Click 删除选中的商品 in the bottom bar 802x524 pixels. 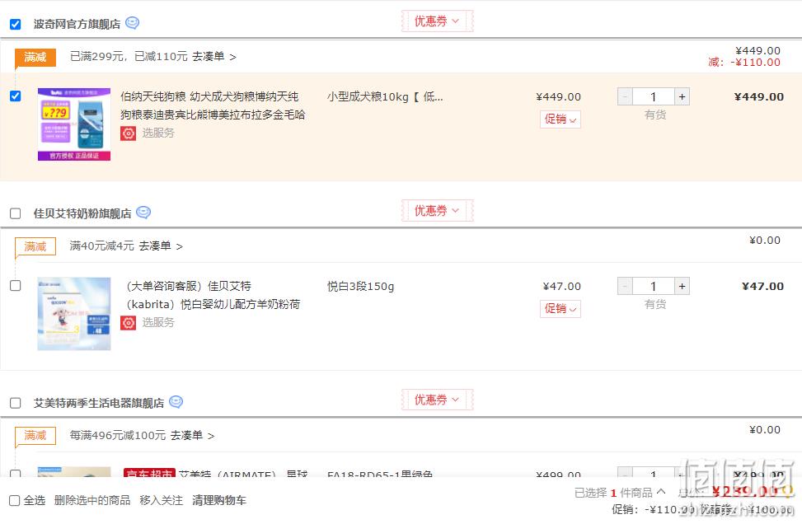point(92,500)
